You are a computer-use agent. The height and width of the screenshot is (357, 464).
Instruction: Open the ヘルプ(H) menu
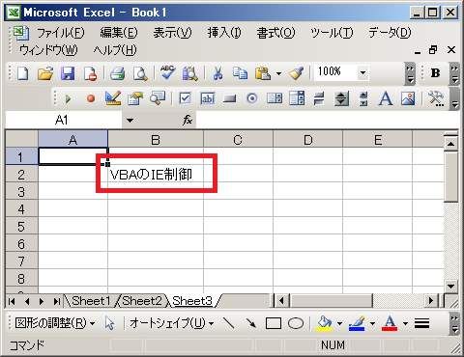[x=115, y=50]
